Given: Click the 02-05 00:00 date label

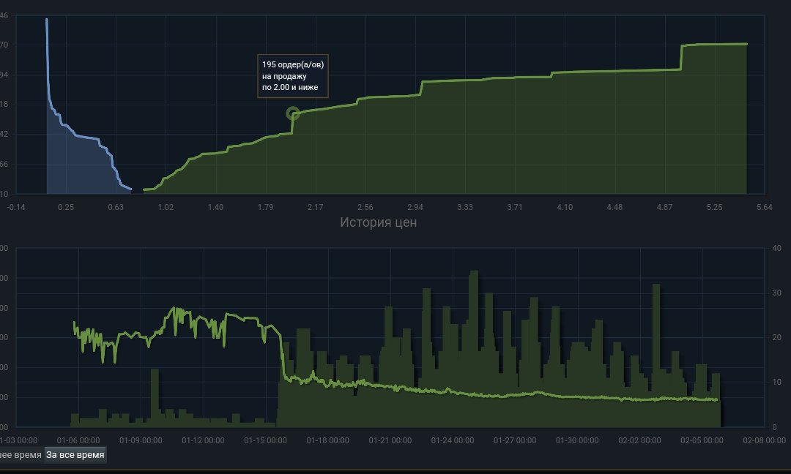Looking at the screenshot, I should coord(702,440).
